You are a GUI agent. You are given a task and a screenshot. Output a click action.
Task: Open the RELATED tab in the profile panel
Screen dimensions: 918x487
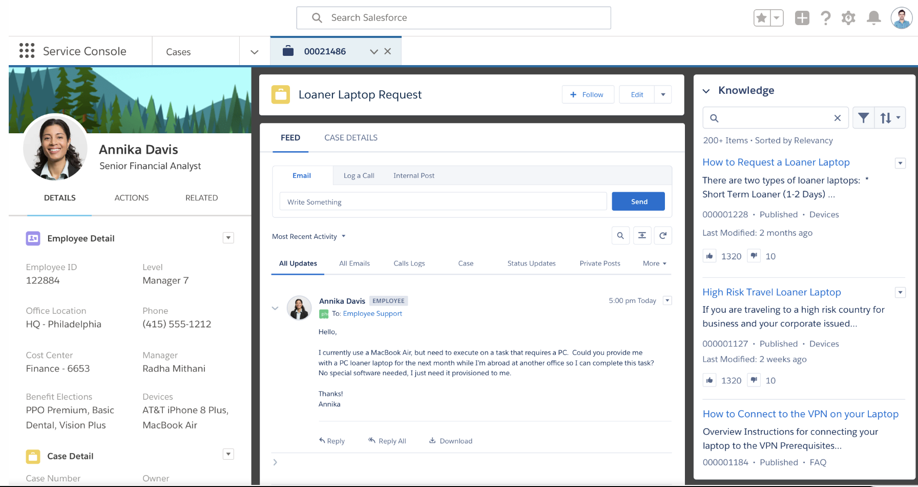[202, 198]
